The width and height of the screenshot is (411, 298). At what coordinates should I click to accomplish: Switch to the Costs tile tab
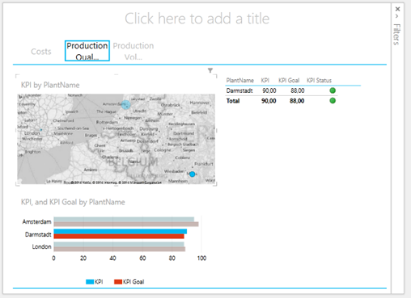(x=41, y=52)
